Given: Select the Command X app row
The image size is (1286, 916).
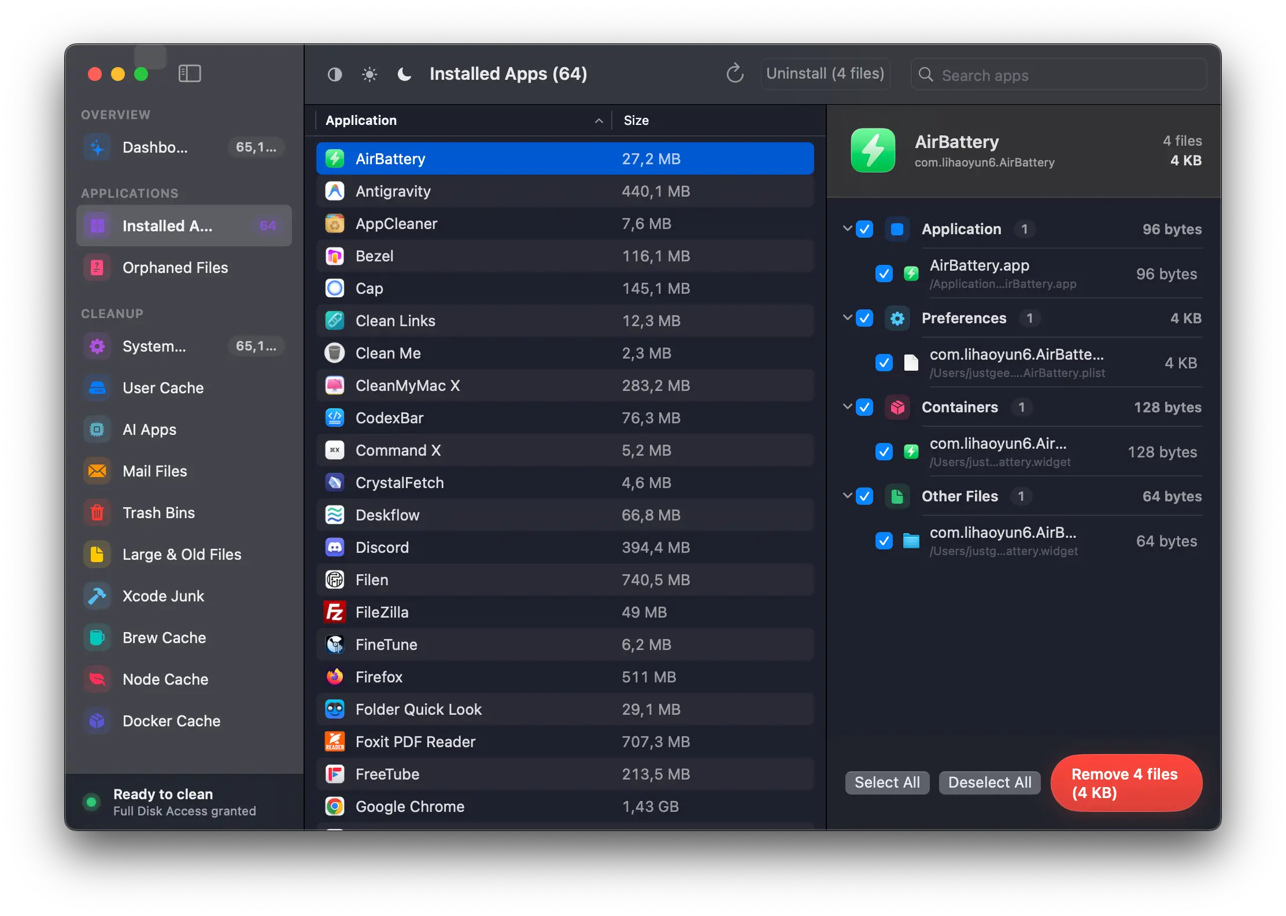Looking at the screenshot, I should (565, 450).
